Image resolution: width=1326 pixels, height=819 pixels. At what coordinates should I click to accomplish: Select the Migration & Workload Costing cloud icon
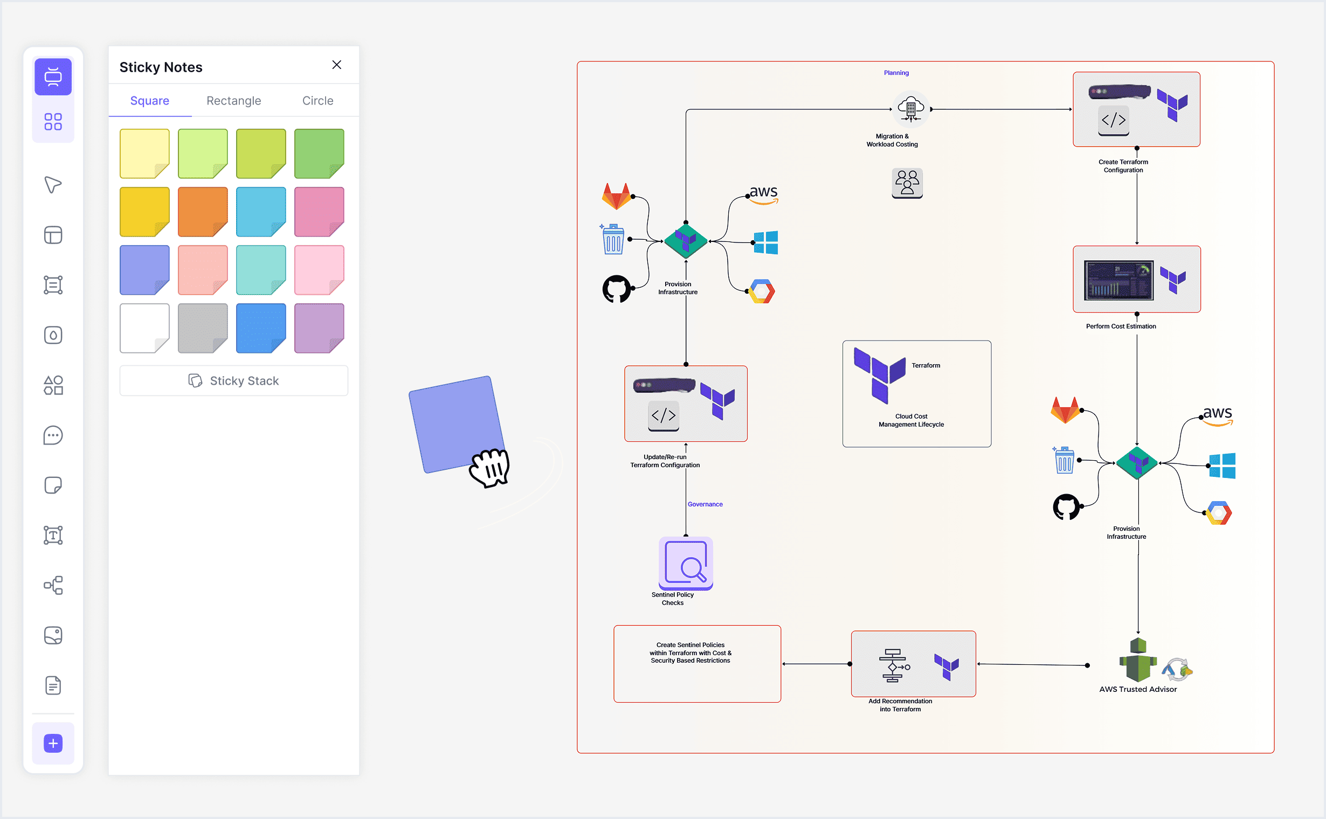point(910,109)
